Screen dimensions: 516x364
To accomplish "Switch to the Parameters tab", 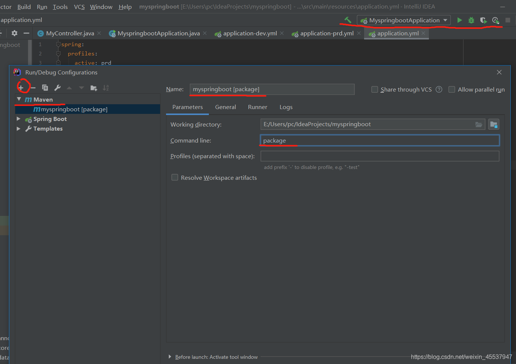I will coord(188,107).
